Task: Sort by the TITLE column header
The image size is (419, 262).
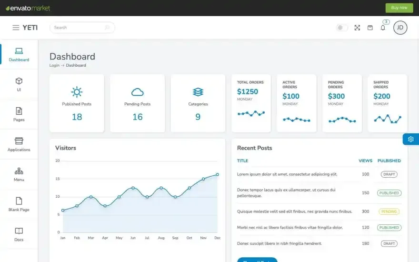Action: [x=243, y=161]
